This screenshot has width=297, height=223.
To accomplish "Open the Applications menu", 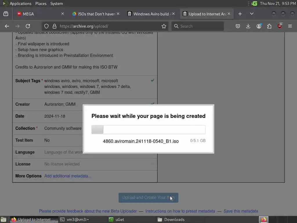I will (21, 3).
